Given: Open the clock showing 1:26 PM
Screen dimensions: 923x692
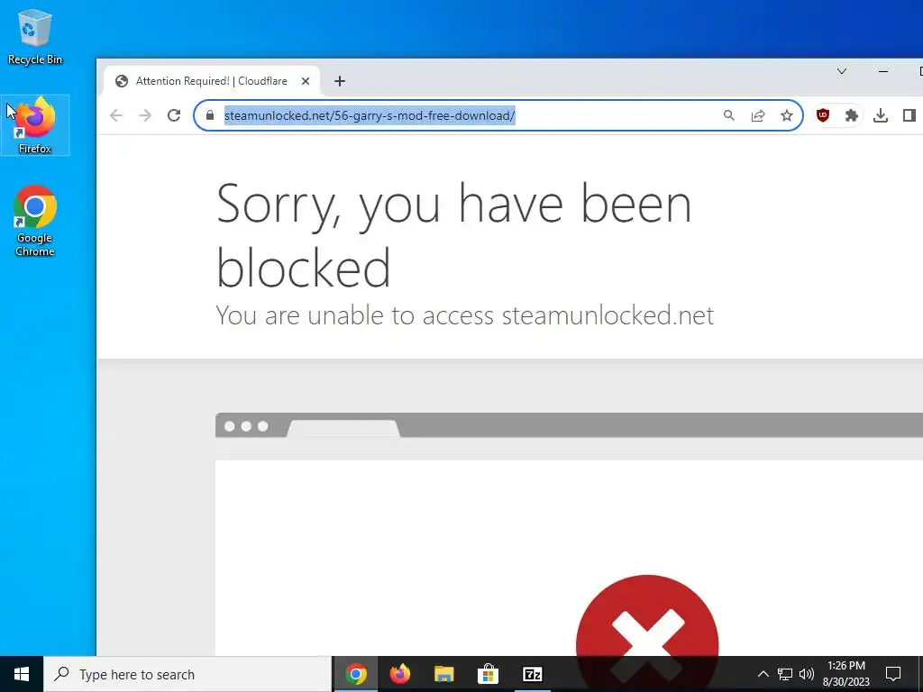Looking at the screenshot, I should coord(845,674).
